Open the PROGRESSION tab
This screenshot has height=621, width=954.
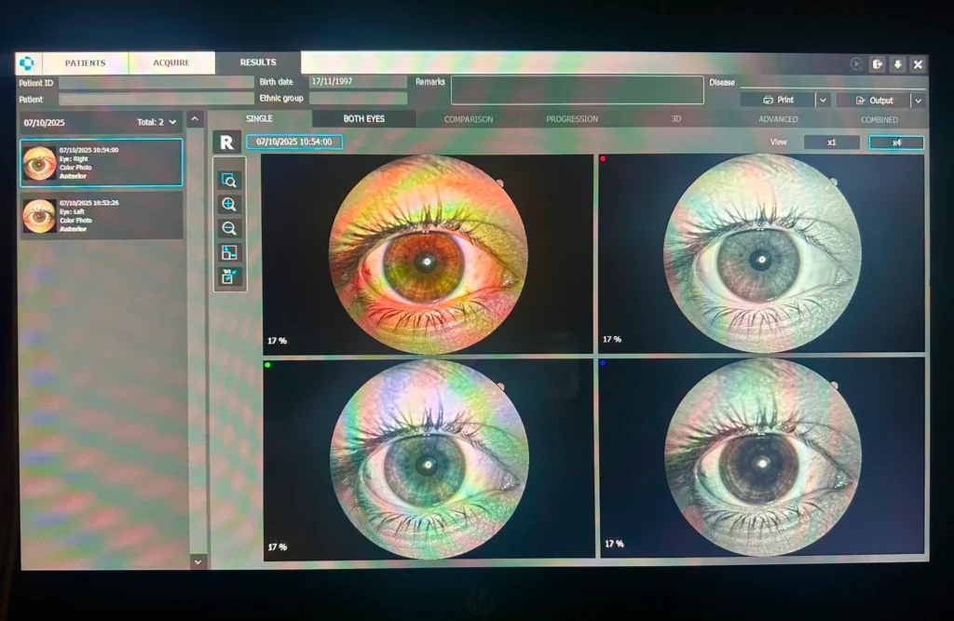[571, 119]
